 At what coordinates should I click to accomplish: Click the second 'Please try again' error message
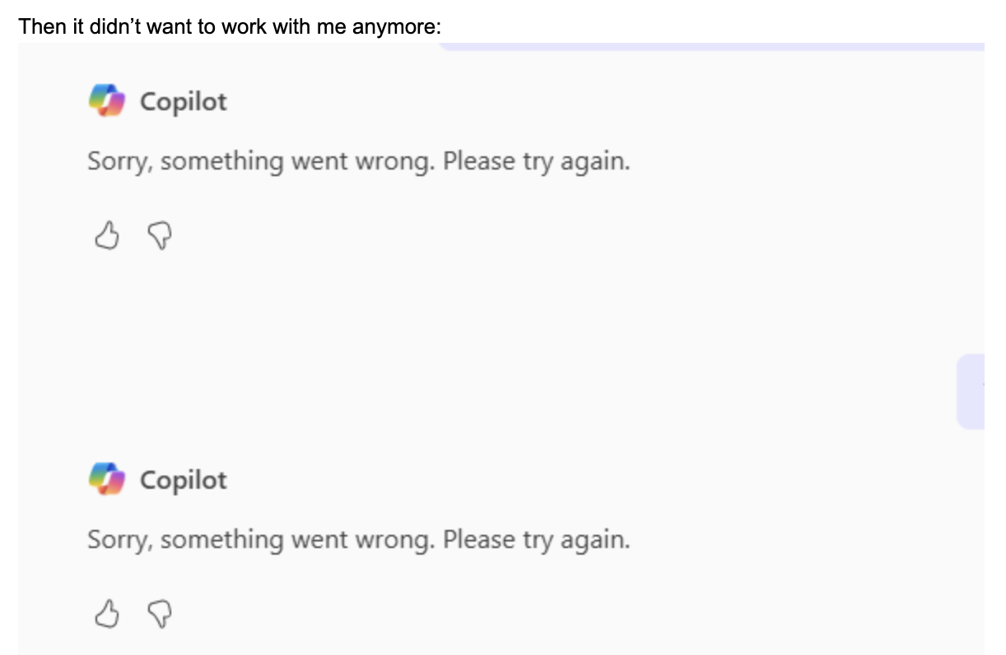[359, 540]
